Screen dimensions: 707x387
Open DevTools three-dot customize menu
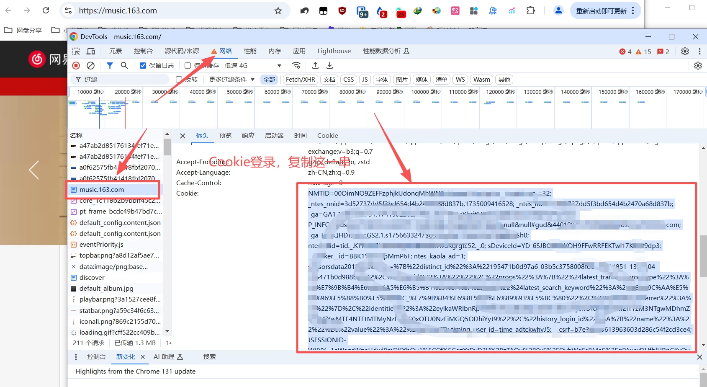click(699, 51)
